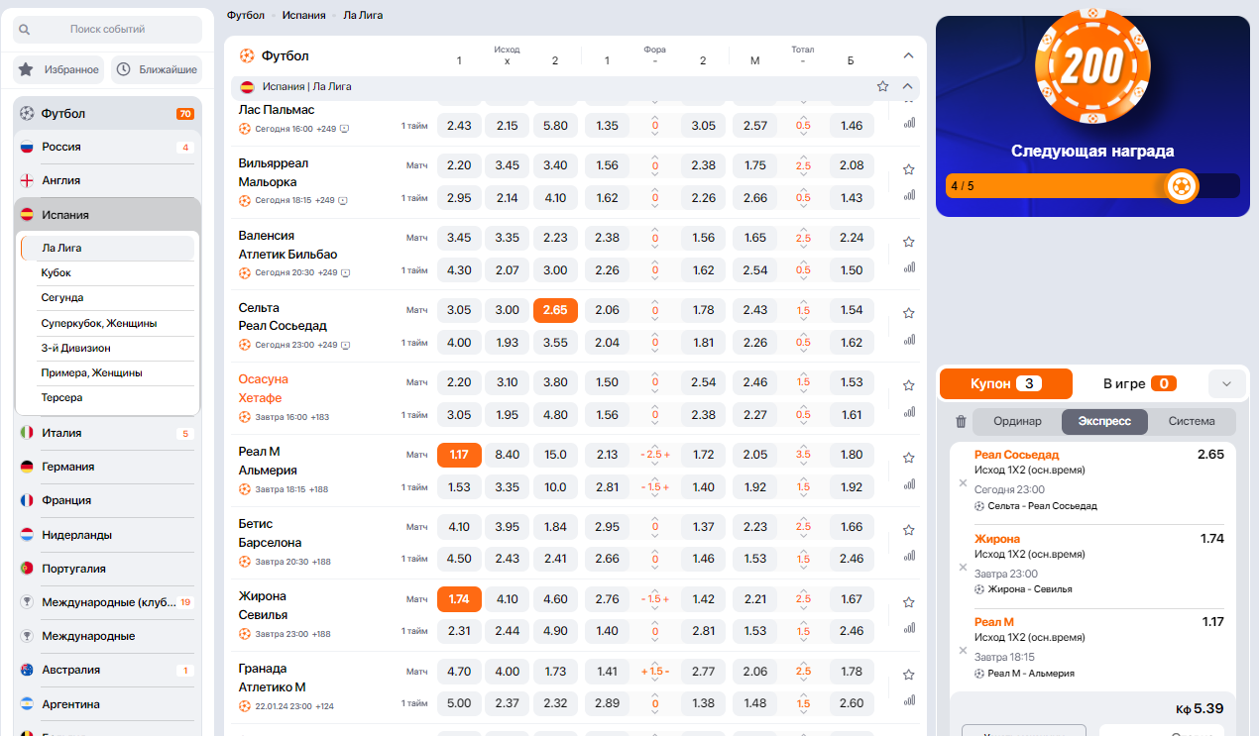Select draw odds 3.45 for Вильярреал – Мальорка

point(507,165)
